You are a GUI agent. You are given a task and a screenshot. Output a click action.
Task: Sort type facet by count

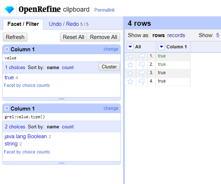pyautogui.click(x=68, y=127)
